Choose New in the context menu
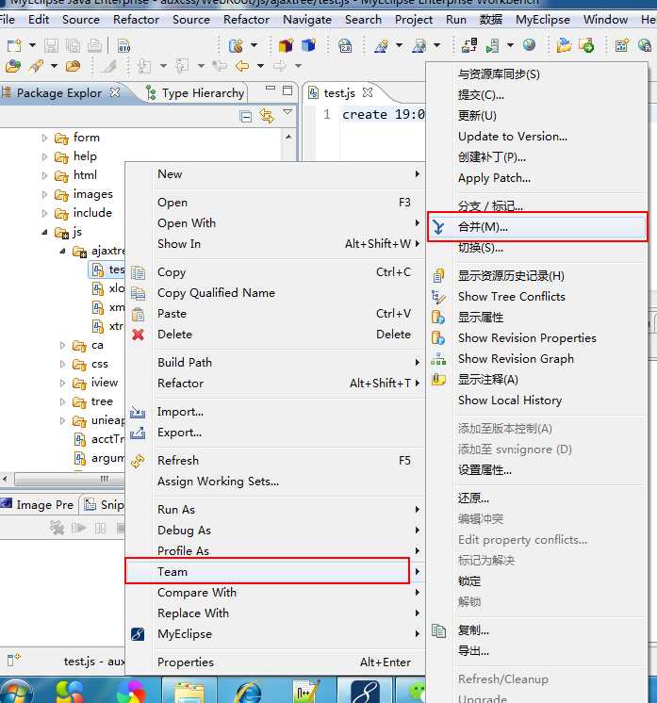The image size is (657, 703). 274,174
